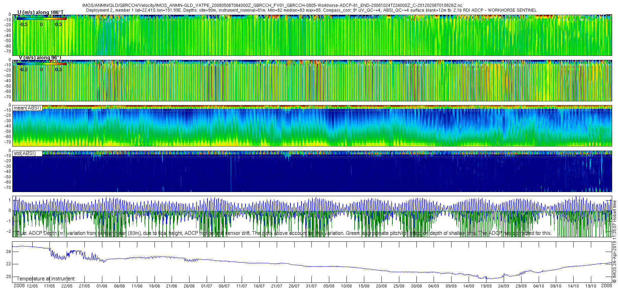Screen dimensions: 618x291
Task: Select the 'U (m/s) along 186°T' panel title
Action: click(x=41, y=13)
